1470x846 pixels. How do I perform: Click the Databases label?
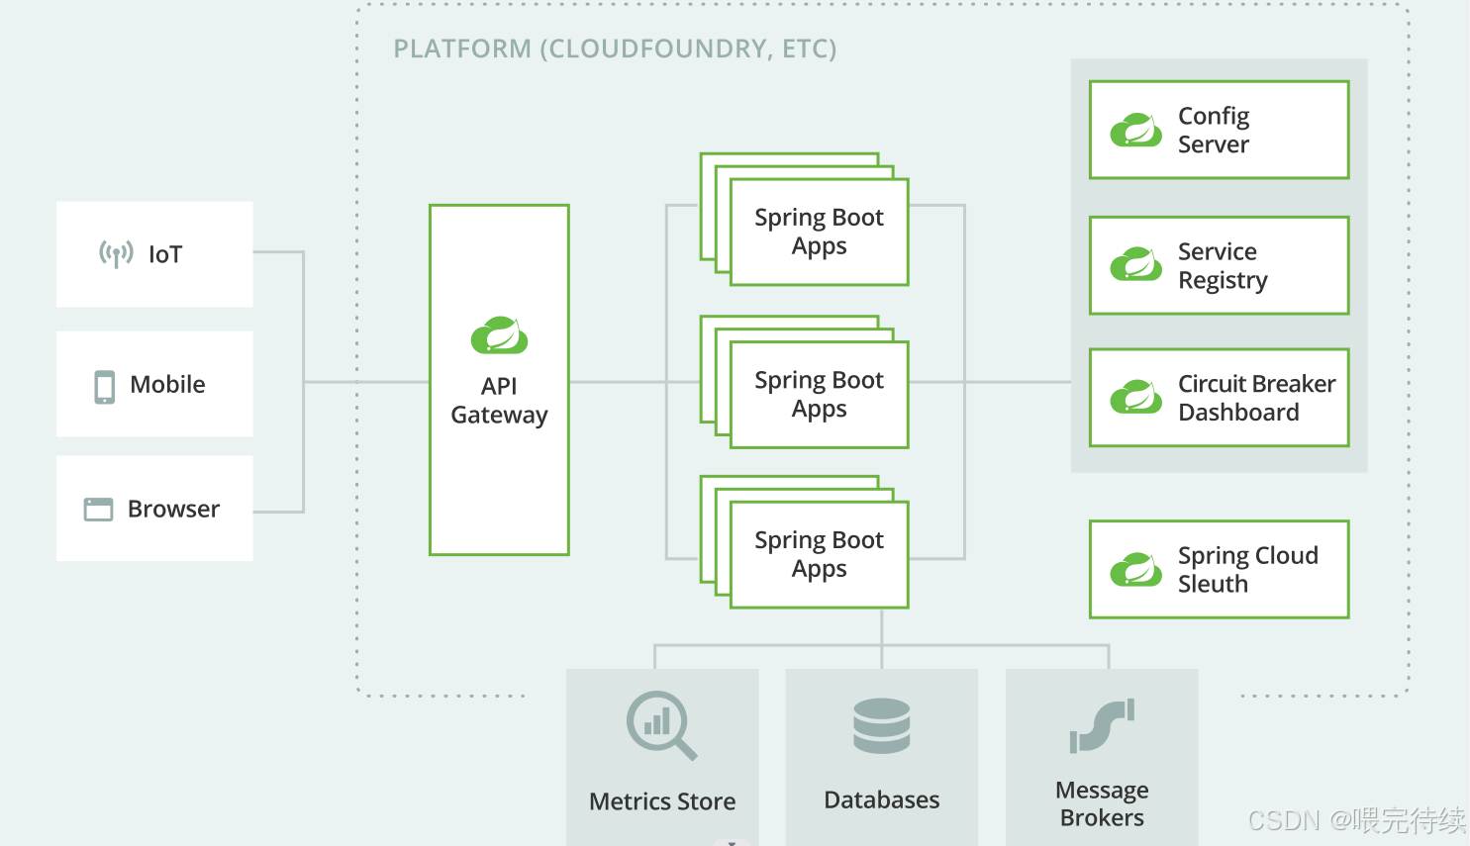click(x=882, y=799)
